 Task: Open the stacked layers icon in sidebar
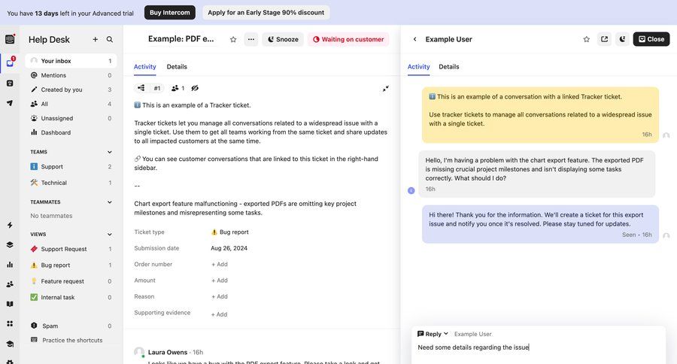[10, 245]
